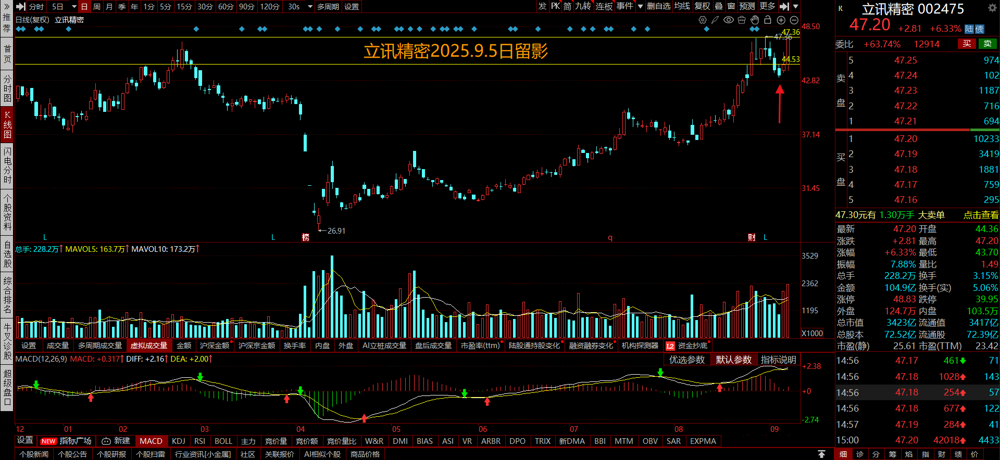The height and width of the screenshot is (460, 1000).
Task: Select 诊 diagnosis tab at bottom right
Action: pyautogui.click(x=860, y=454)
